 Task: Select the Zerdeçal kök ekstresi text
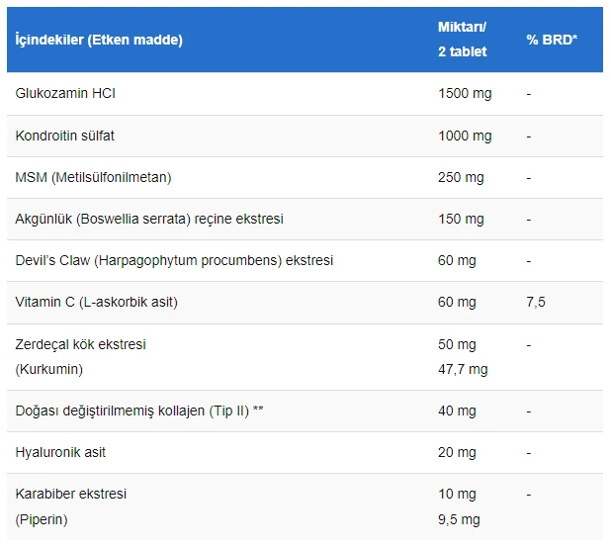81,344
